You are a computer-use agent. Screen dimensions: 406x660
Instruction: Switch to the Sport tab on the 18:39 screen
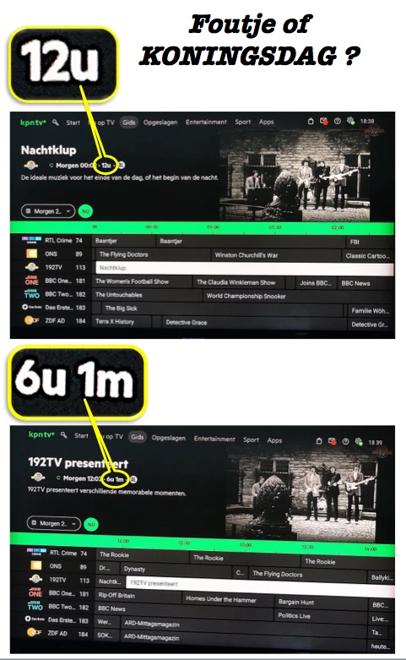(251, 440)
